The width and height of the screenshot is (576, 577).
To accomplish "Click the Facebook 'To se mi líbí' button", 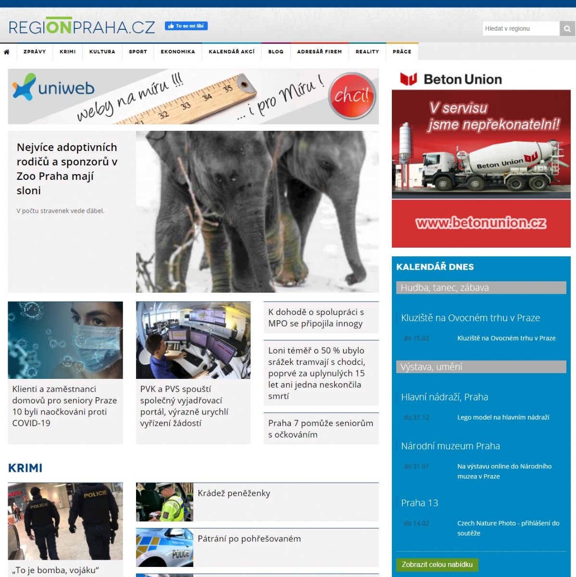I will coord(186,26).
